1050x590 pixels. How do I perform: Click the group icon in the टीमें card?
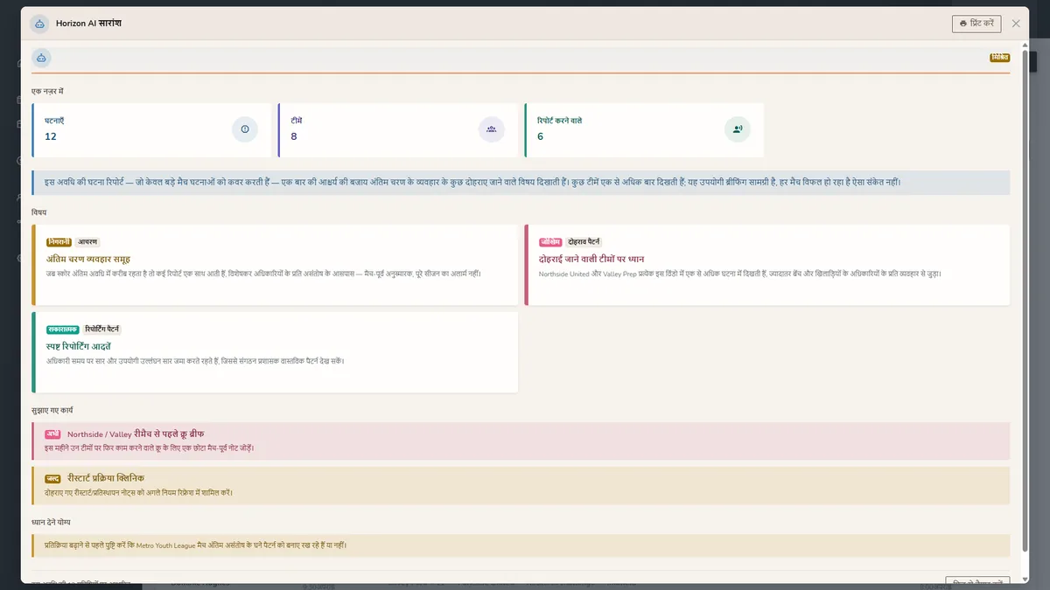pos(492,129)
